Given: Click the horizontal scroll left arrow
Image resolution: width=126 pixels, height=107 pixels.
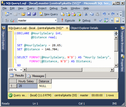Looking at the screenshot, I should pyautogui.click(x=25, y=70).
